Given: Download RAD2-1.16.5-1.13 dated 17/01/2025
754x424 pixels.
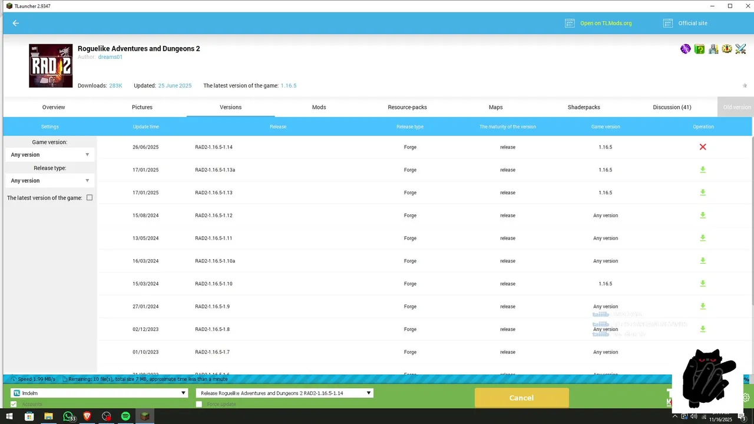Looking at the screenshot, I should click(x=703, y=193).
